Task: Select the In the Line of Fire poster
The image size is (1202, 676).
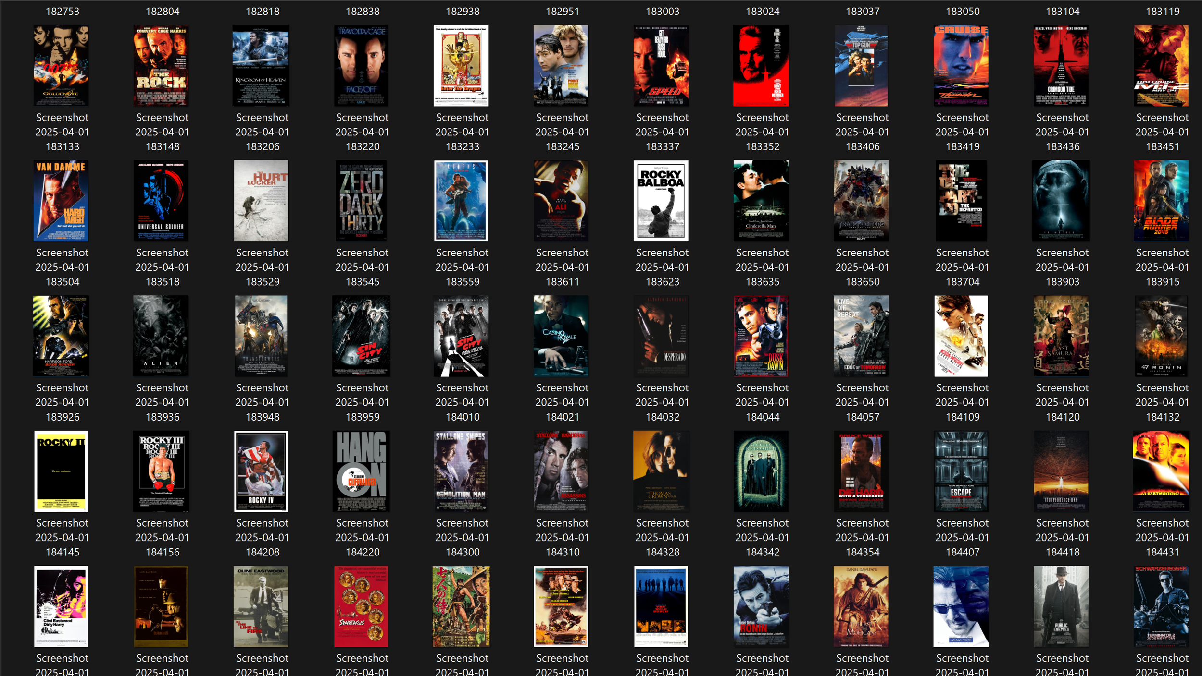Action: pos(261,606)
